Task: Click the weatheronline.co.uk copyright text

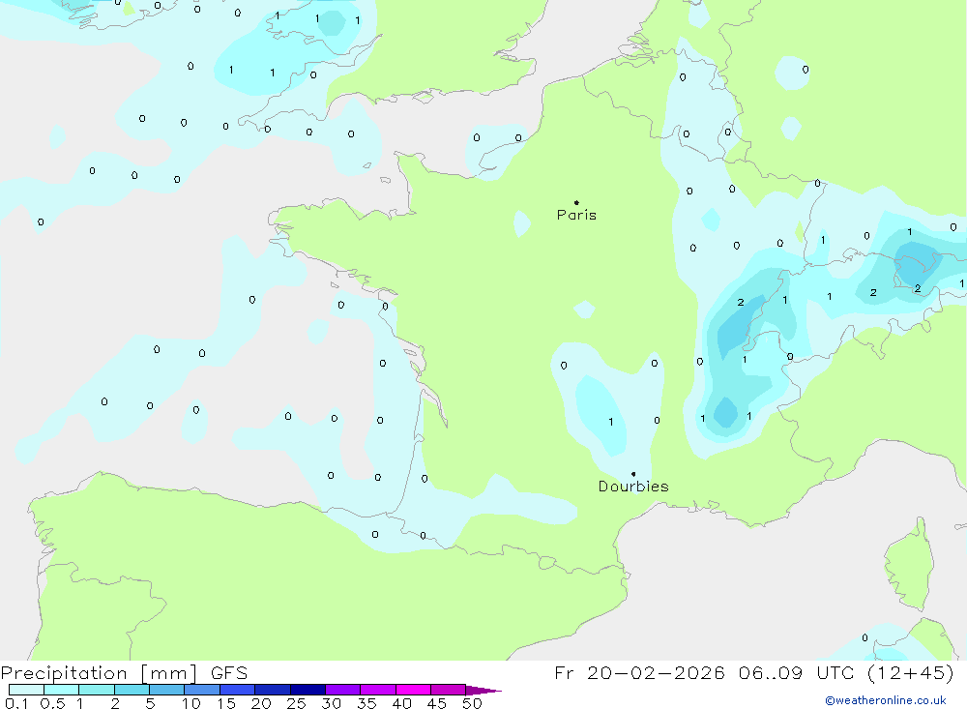Action: (x=886, y=700)
